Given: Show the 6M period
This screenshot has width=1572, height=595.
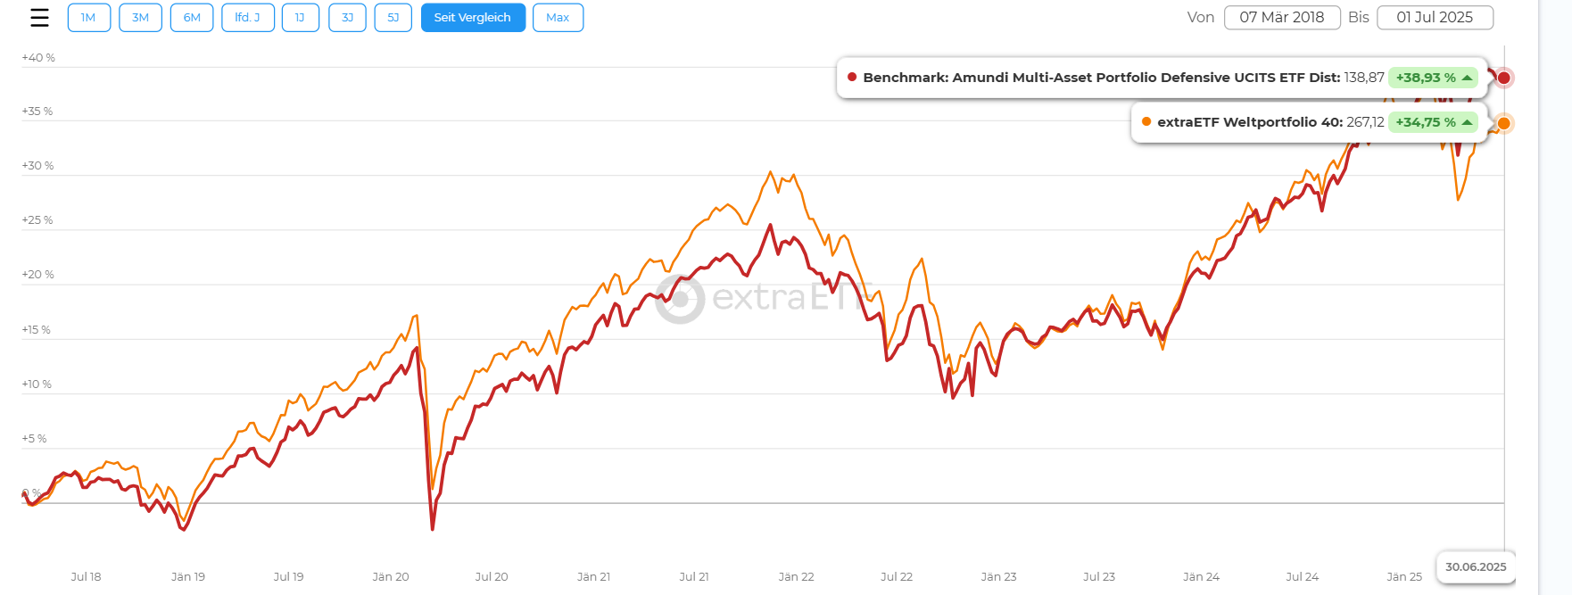Looking at the screenshot, I should click(x=192, y=18).
